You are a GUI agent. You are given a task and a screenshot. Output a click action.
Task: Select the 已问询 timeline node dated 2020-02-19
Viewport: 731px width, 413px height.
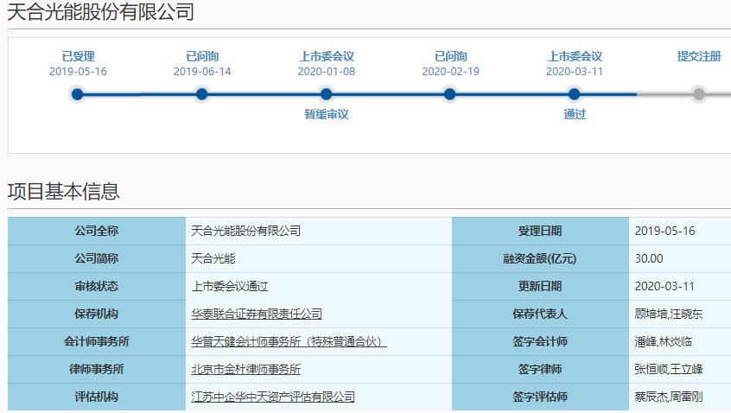(450, 94)
